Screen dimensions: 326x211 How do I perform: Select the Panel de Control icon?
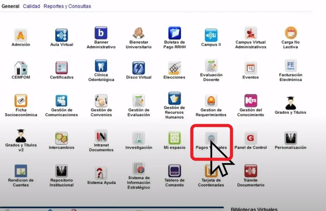250,138
